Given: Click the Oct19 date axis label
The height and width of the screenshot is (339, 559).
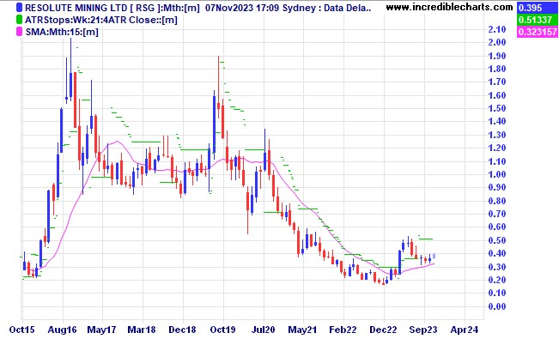Looking at the screenshot, I should coord(223,330).
